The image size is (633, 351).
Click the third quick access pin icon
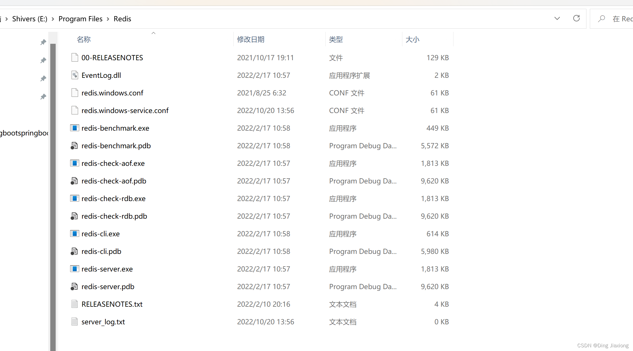pos(43,78)
